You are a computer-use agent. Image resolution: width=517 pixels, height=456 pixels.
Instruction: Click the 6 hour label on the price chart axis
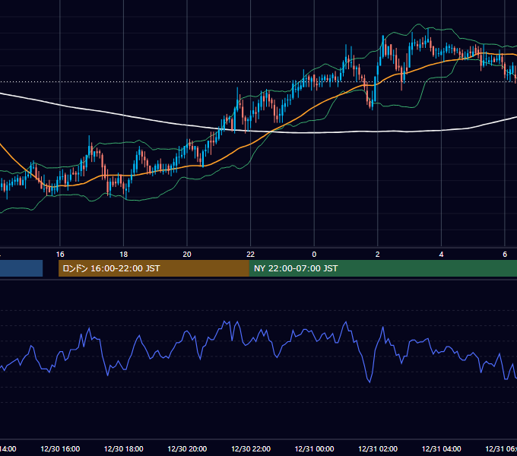[505, 255]
